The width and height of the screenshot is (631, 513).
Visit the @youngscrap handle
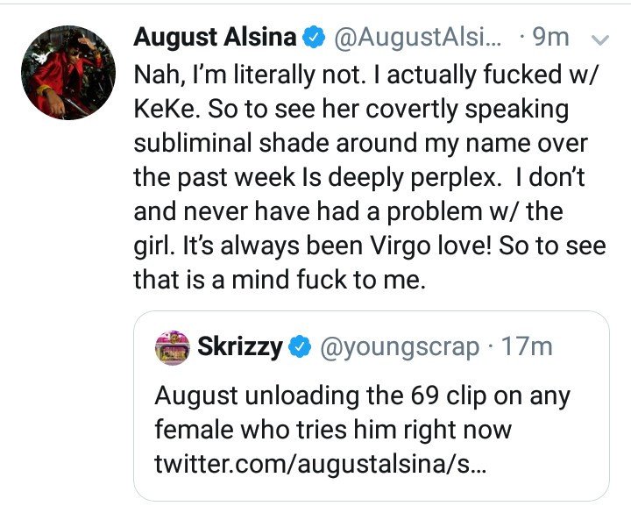click(400, 347)
